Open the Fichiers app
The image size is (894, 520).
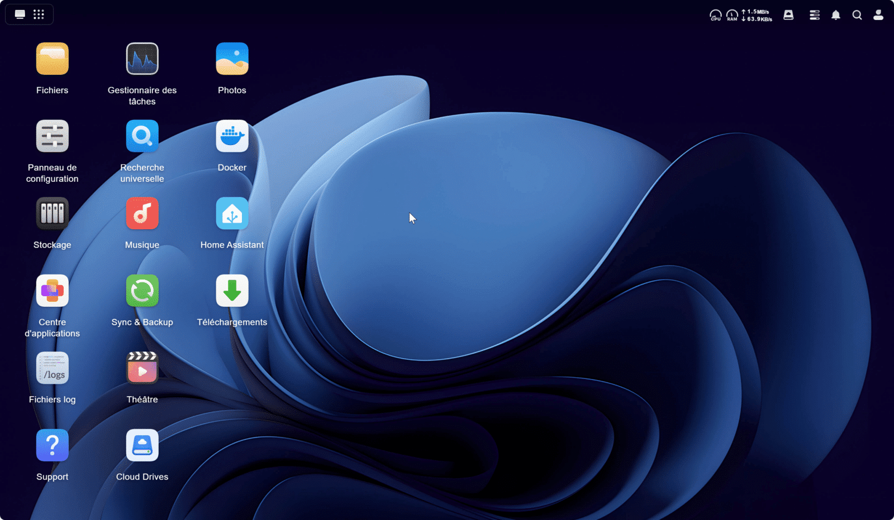click(52, 59)
